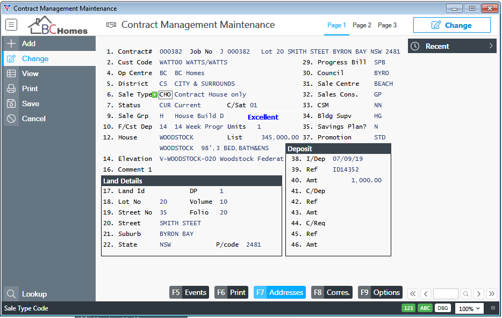Click customer code WATT00
Image resolution: width=502 pixels, height=318 pixels.
(x=170, y=62)
